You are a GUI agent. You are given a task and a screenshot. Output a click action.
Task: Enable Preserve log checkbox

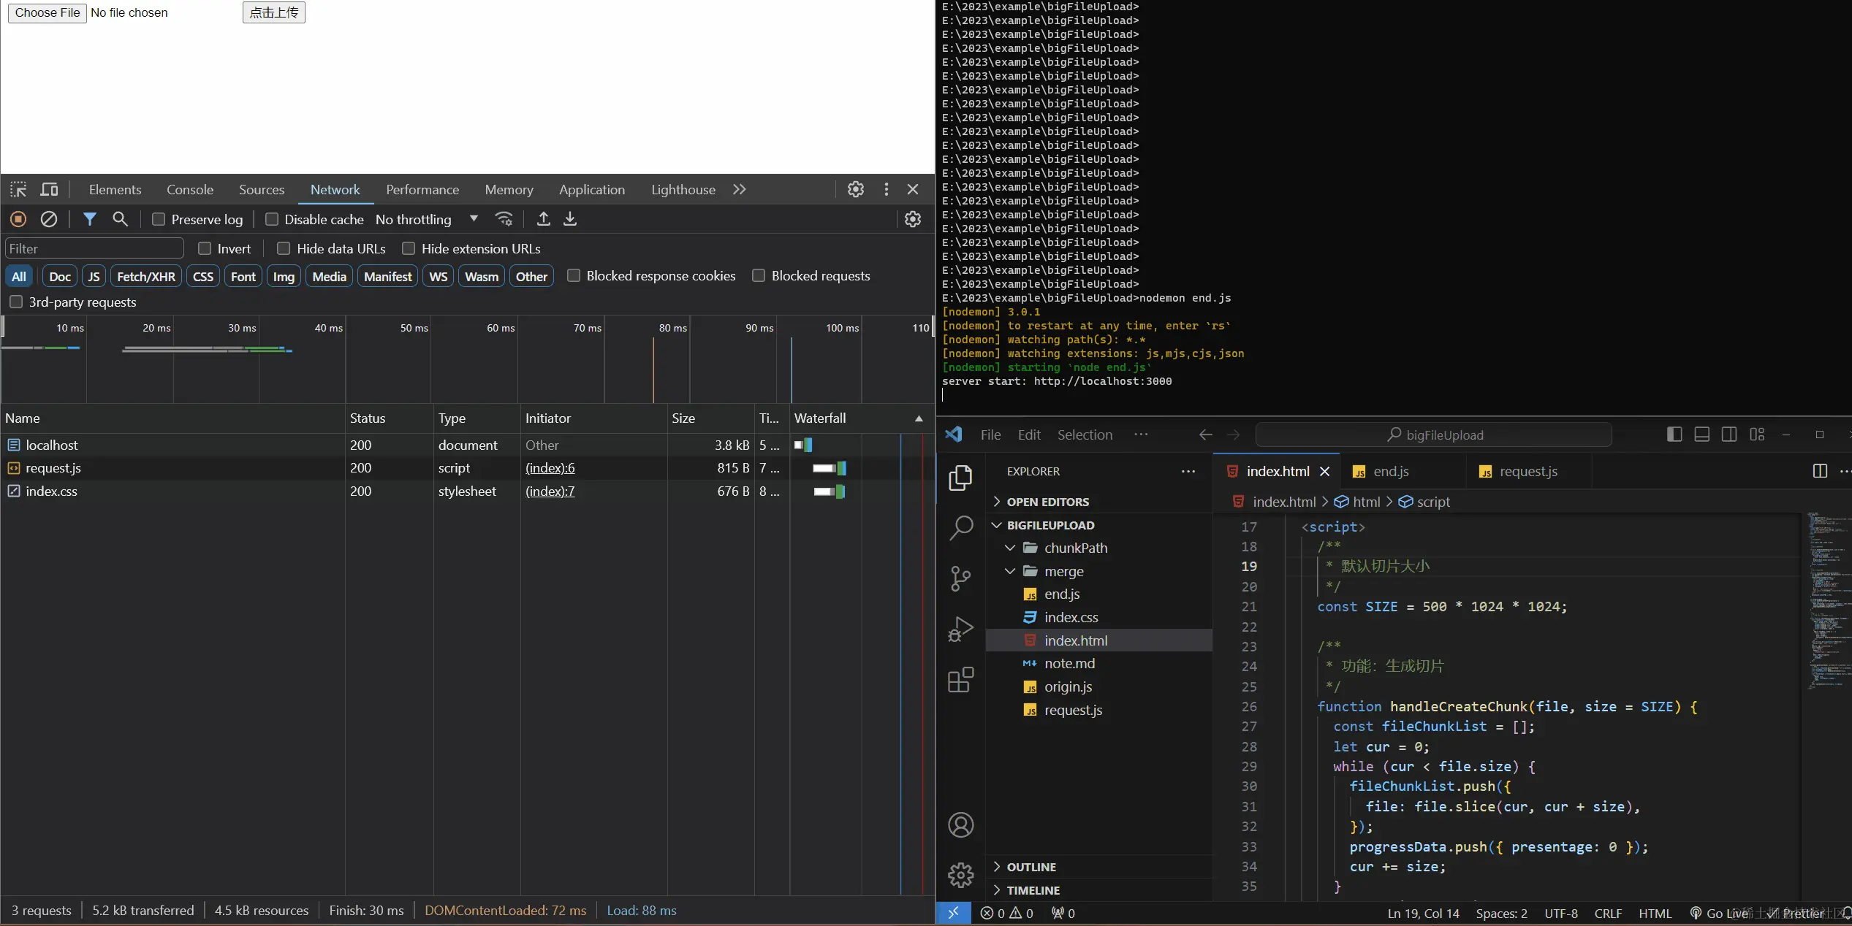tap(159, 220)
